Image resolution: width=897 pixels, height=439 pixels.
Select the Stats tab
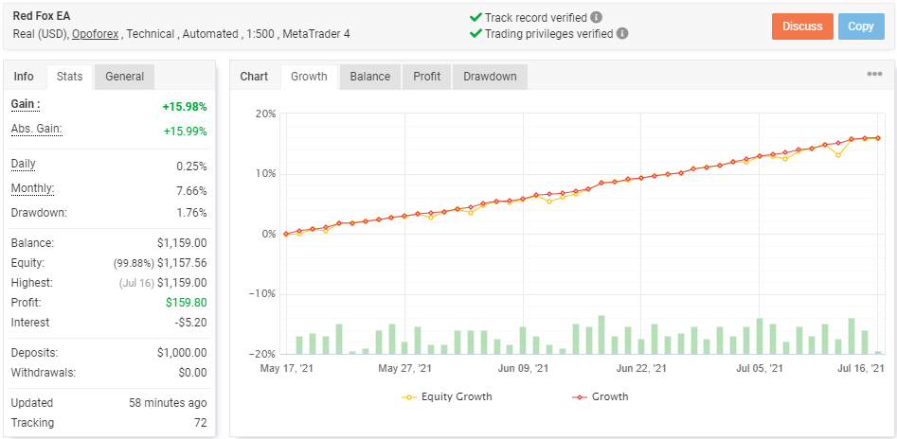(69, 77)
